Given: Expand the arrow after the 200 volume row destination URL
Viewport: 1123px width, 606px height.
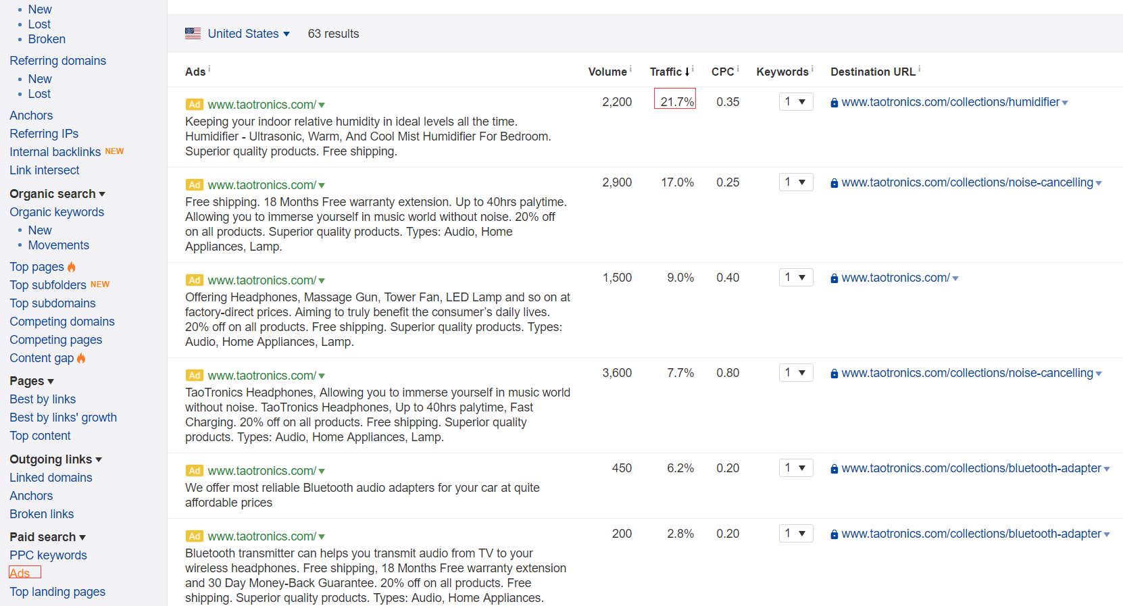Looking at the screenshot, I should [1107, 535].
